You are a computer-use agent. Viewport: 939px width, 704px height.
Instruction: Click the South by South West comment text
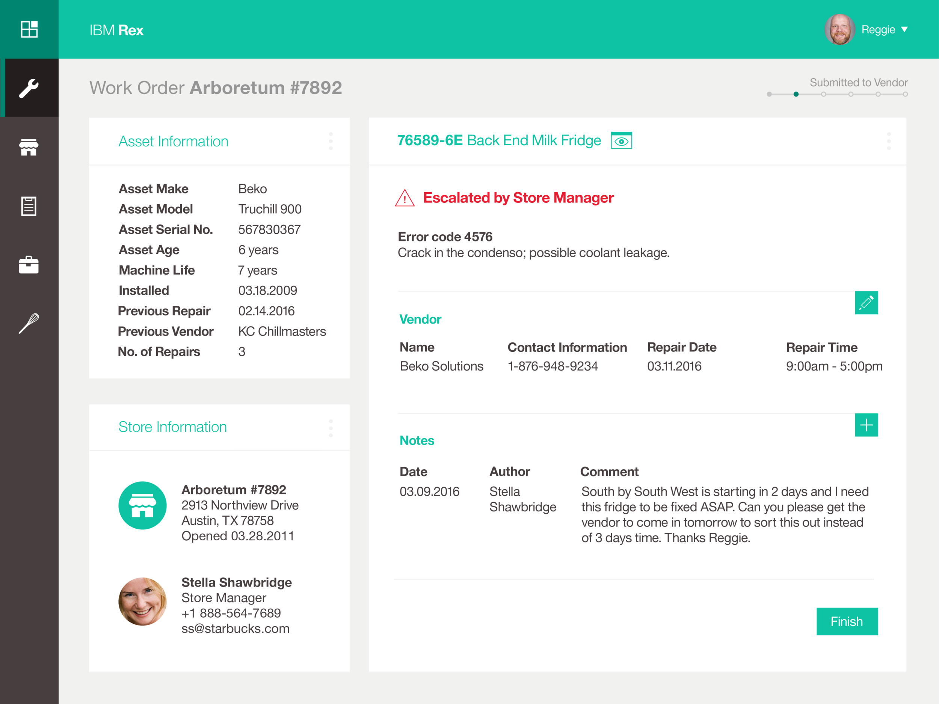tap(725, 515)
